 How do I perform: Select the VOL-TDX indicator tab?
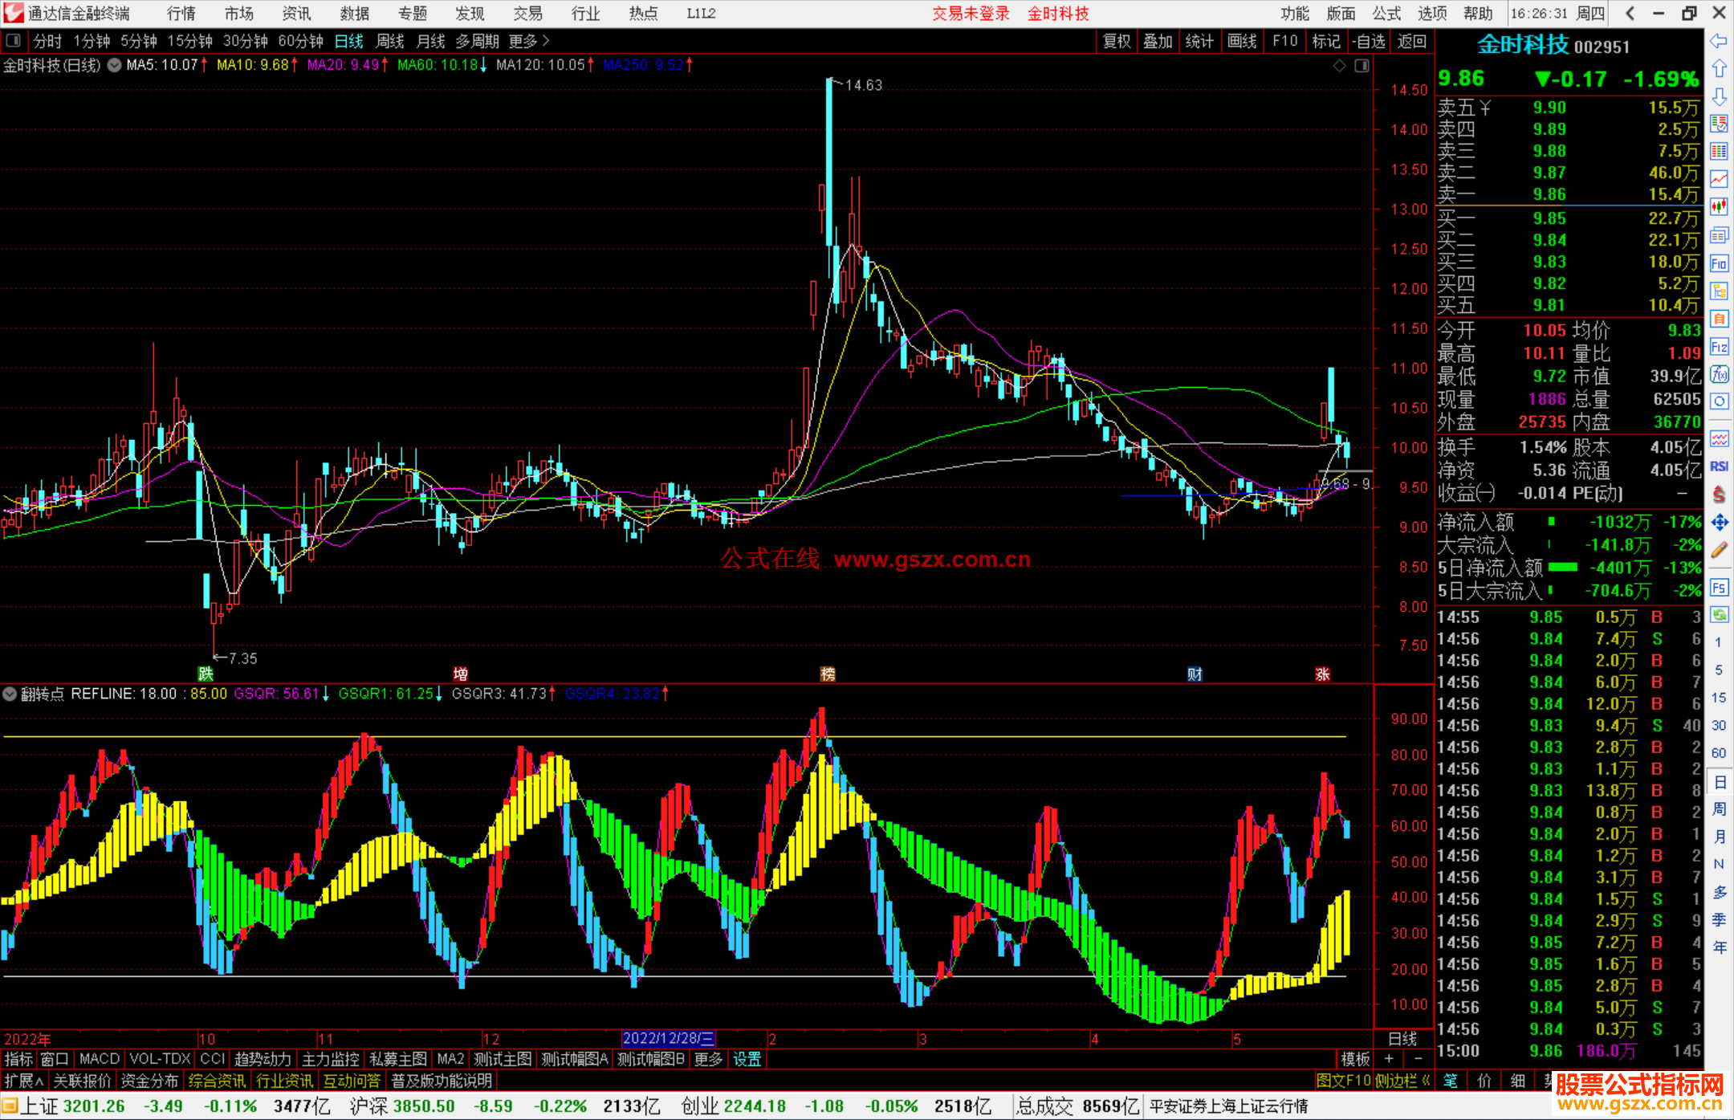[x=161, y=1059]
